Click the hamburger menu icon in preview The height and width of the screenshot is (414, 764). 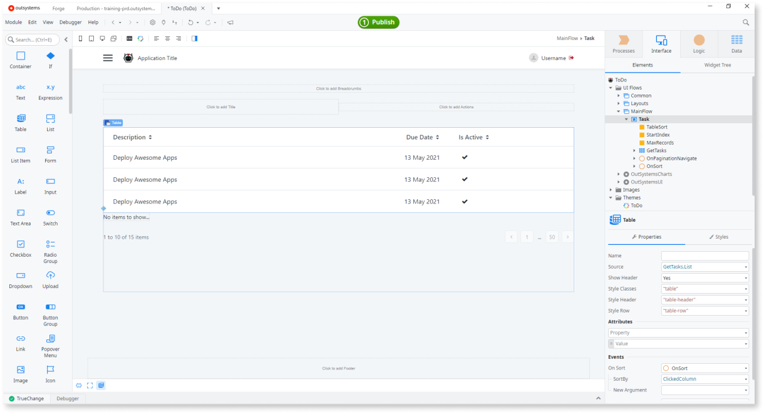pos(108,58)
